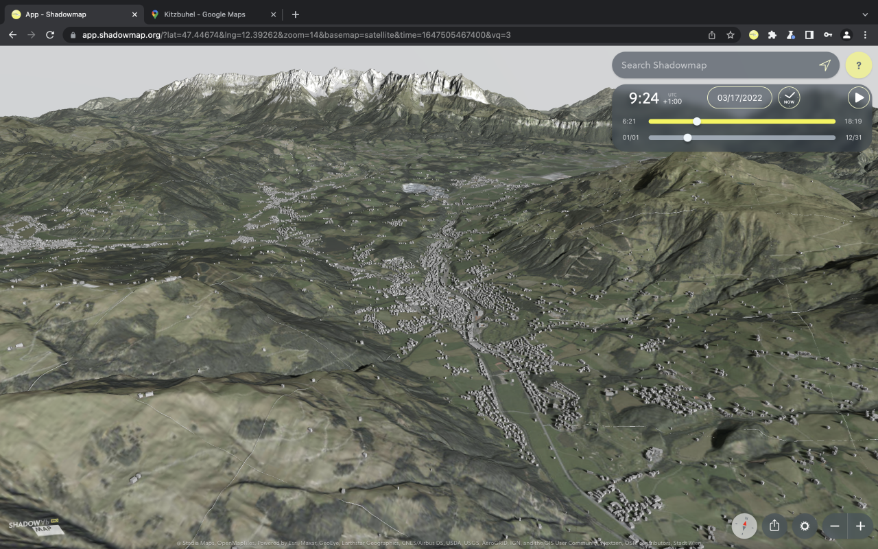Open Shadowmap settings gear
This screenshot has width=878, height=549.
pos(805,526)
